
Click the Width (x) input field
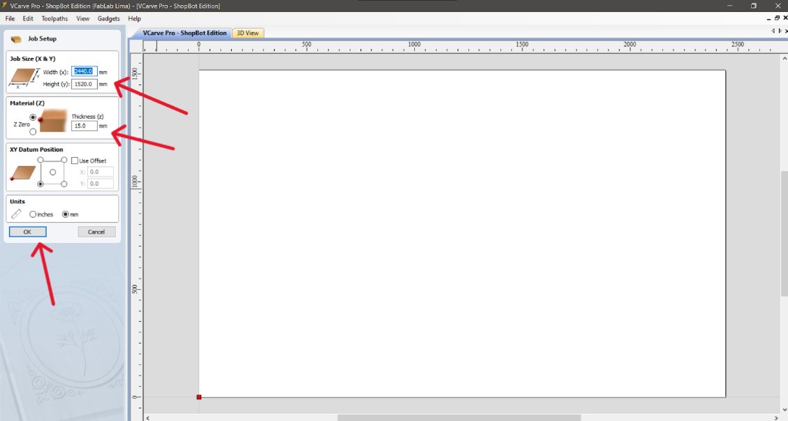click(x=84, y=71)
